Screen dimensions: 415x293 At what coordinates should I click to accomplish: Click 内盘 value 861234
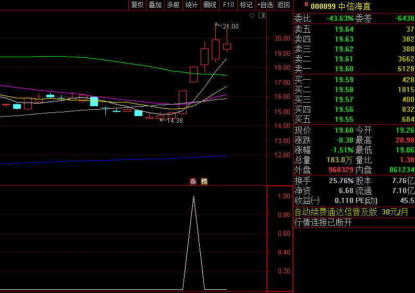pos(402,170)
